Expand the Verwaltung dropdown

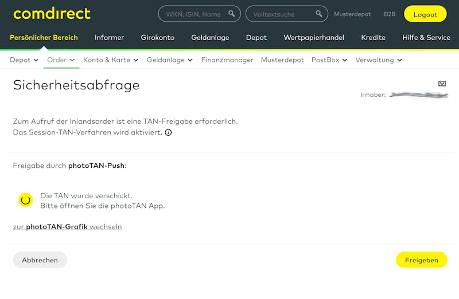379,60
